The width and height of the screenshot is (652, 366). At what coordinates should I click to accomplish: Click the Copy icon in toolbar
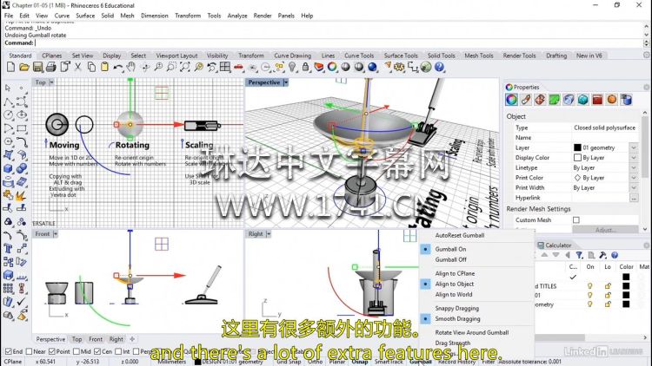pyautogui.click(x=91, y=67)
